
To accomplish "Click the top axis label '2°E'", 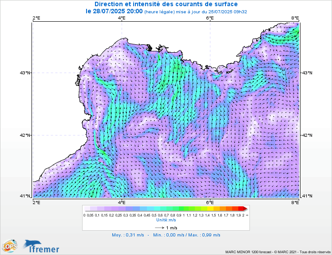I will (x=36, y=18).
